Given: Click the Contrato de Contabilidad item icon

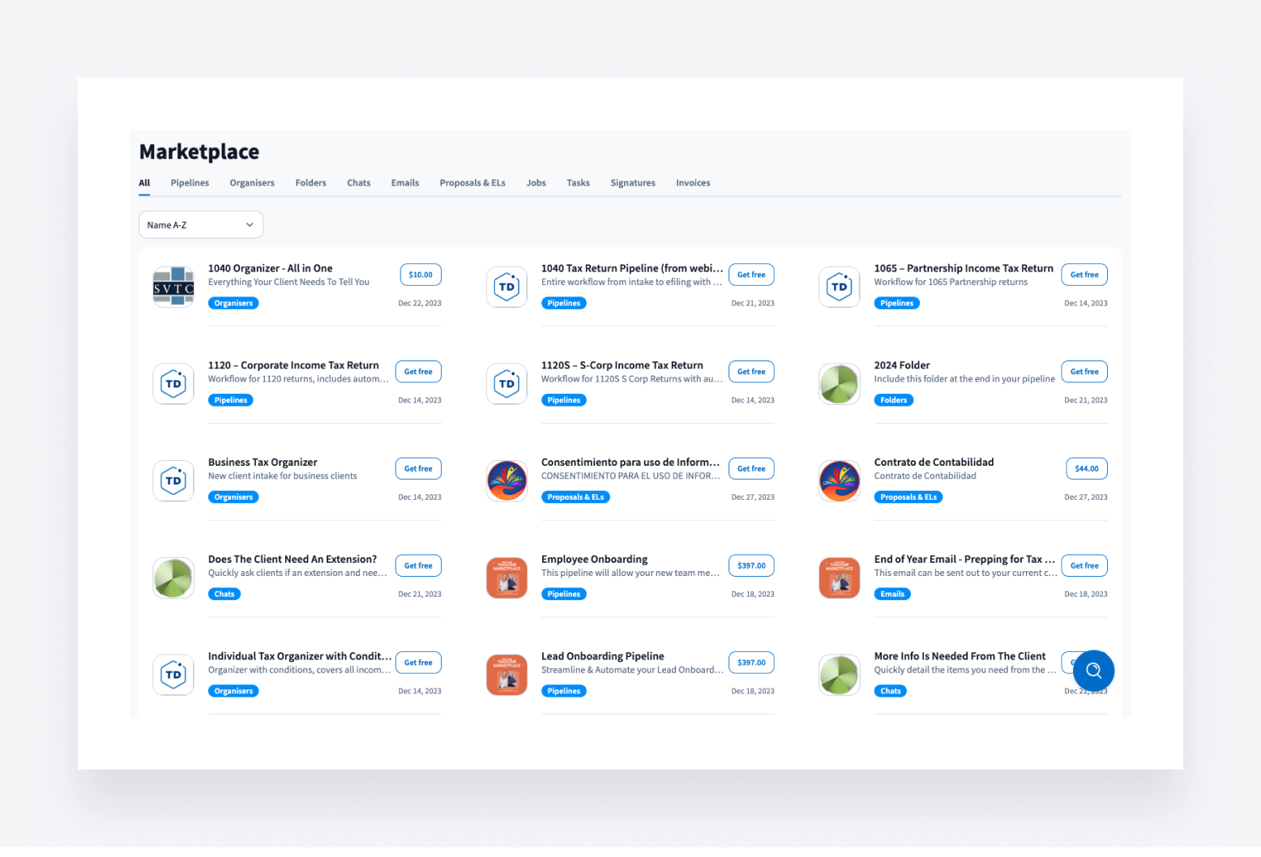Looking at the screenshot, I should (839, 480).
